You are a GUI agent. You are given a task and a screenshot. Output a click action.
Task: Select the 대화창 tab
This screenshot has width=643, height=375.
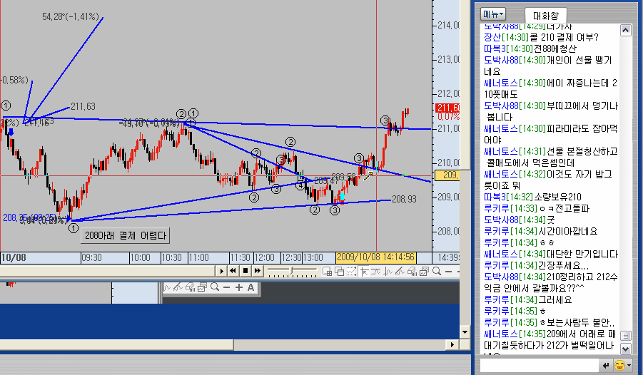pos(546,15)
